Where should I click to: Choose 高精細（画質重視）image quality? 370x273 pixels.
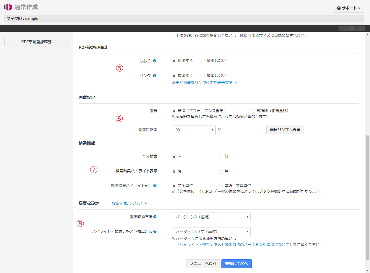click(x=253, y=111)
